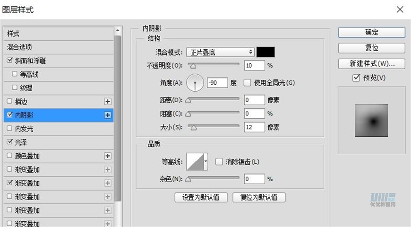
Task: Click the 阻塞 percent value field
Action: (254, 113)
